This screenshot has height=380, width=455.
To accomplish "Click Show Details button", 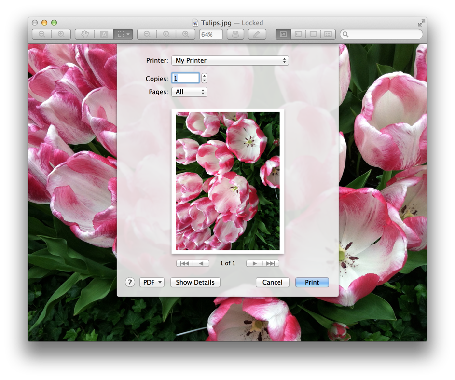I will (195, 283).
